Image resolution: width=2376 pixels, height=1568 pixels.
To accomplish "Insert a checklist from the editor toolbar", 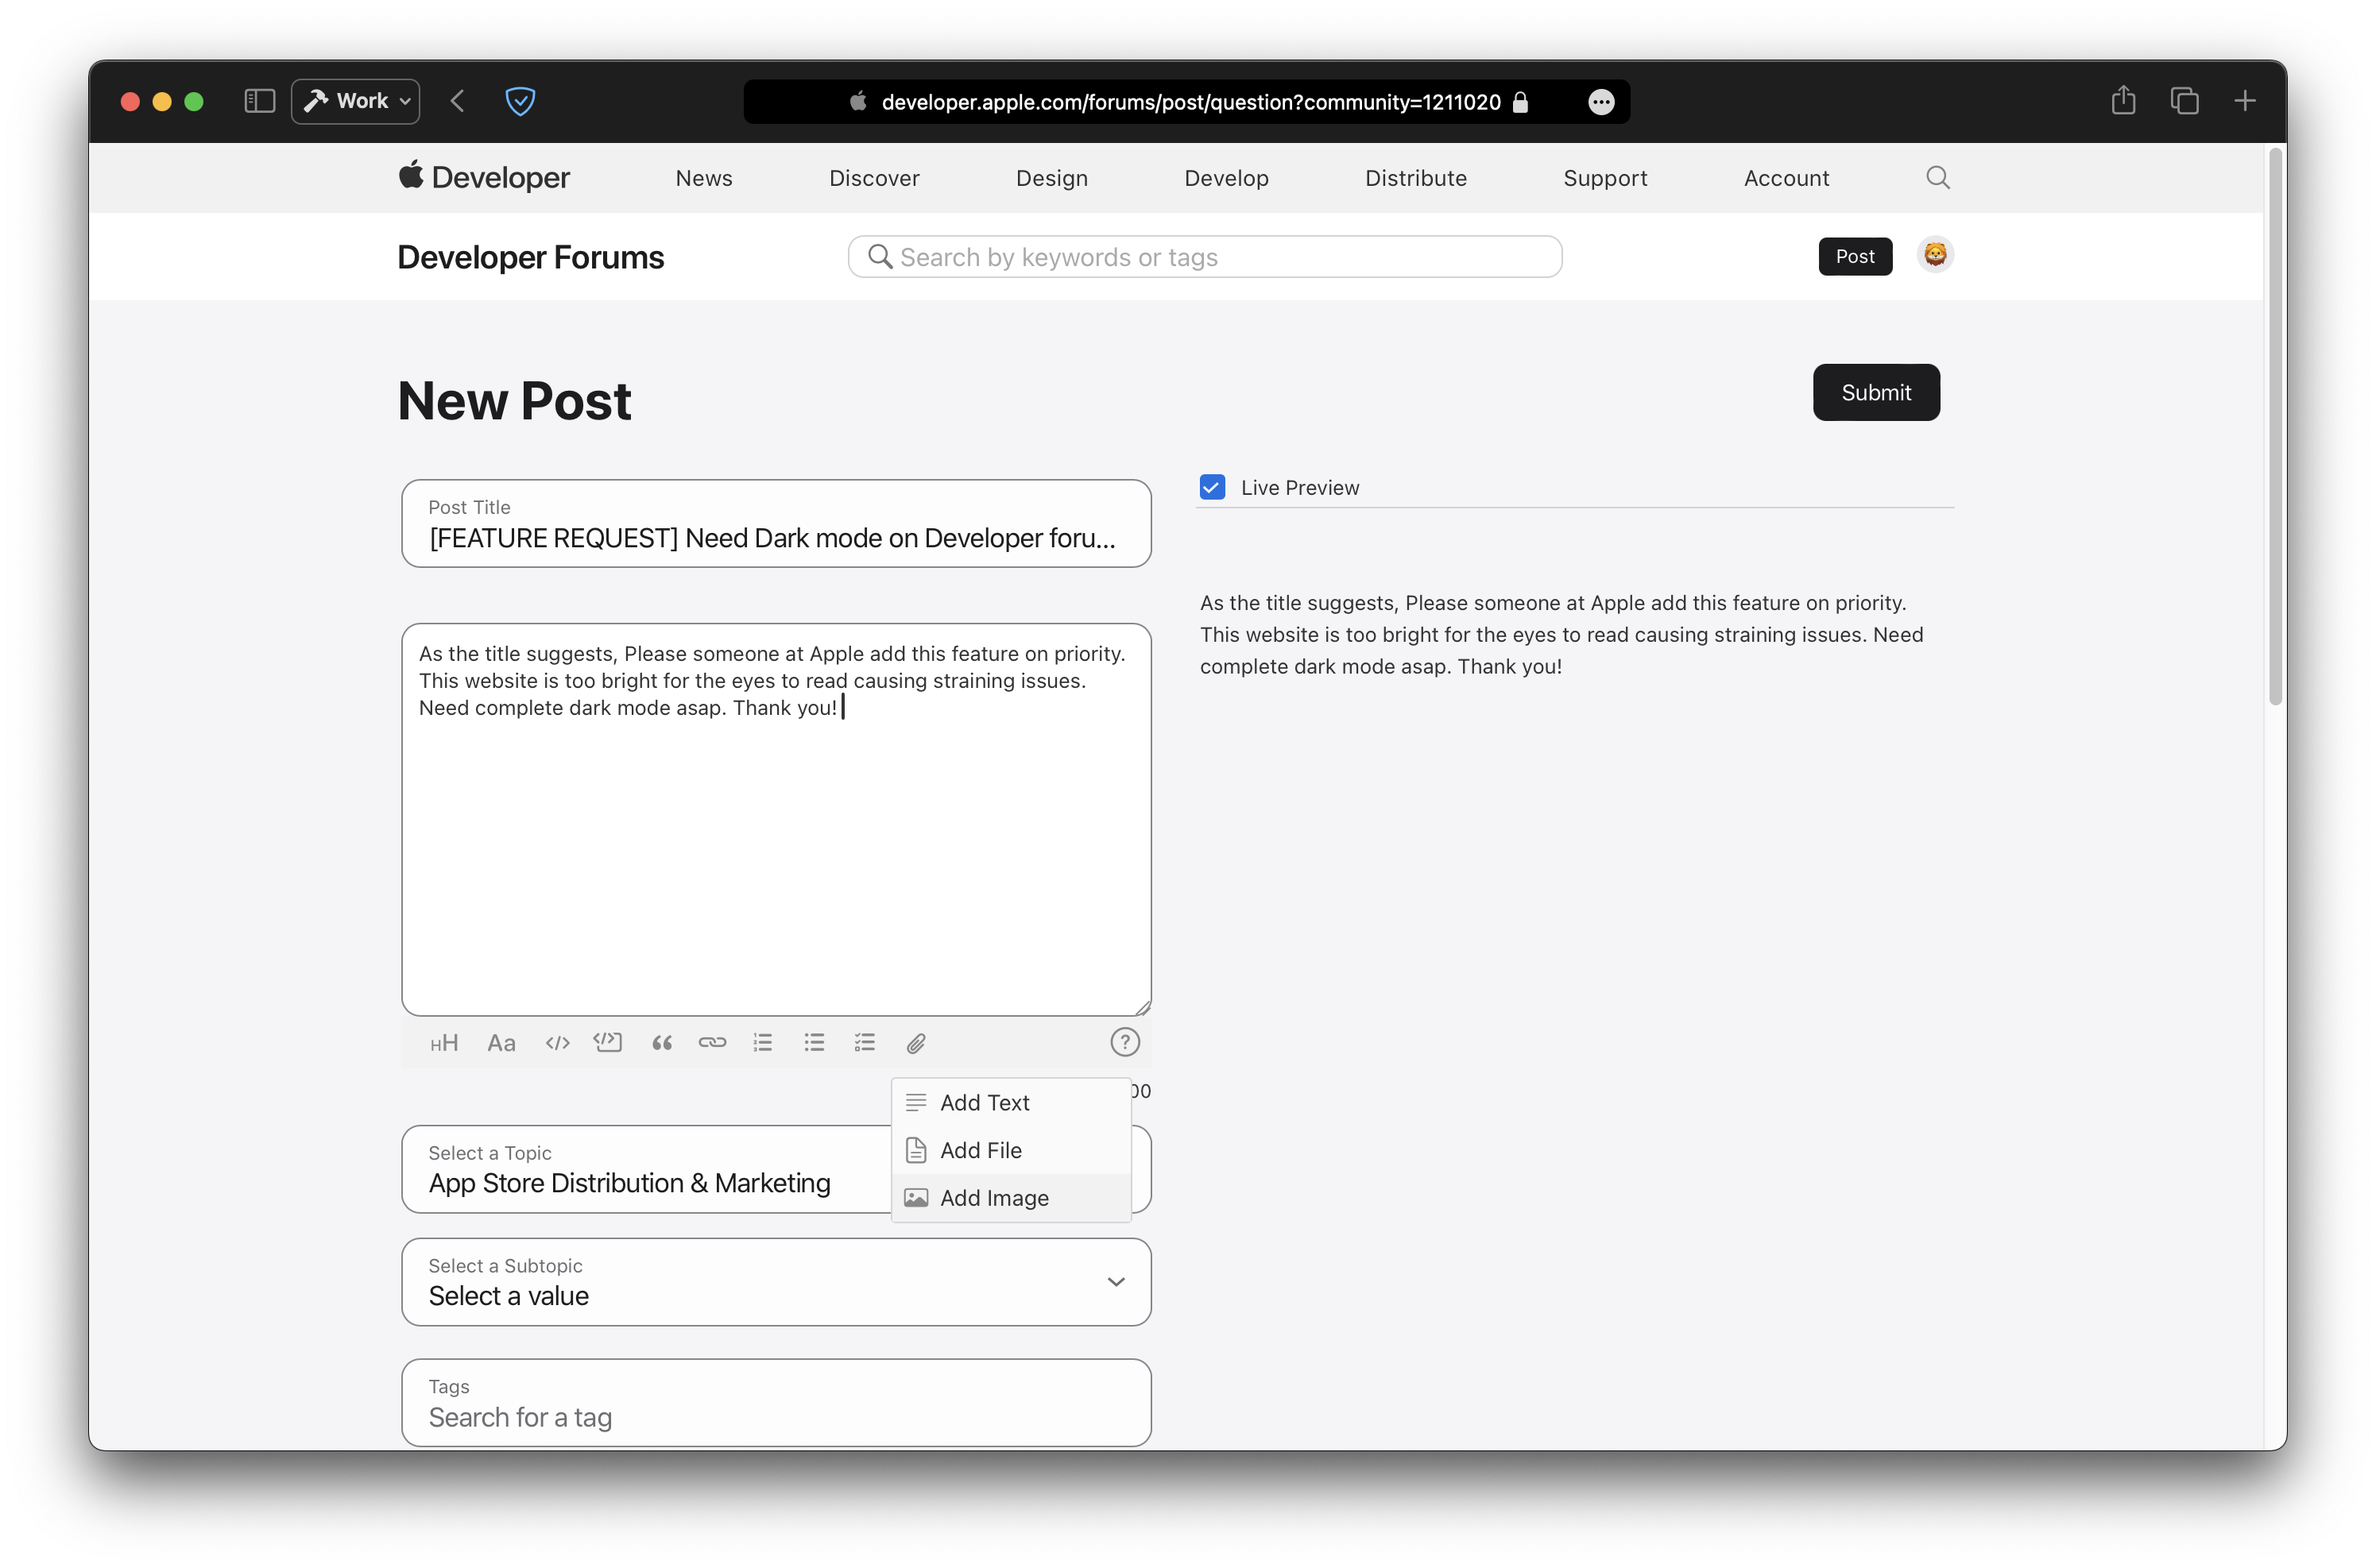I will [865, 1043].
